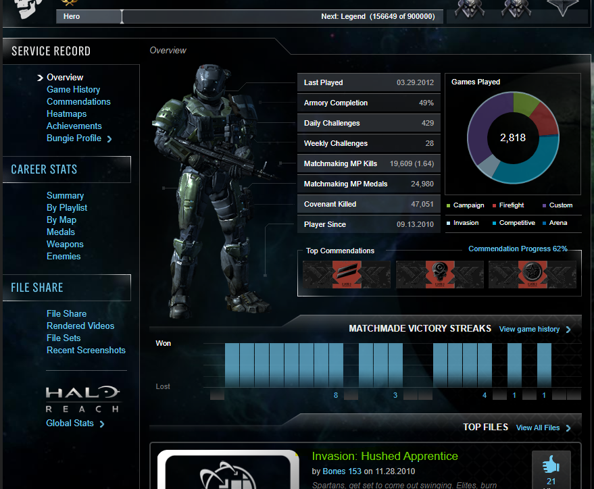Click the Games Played donut chart center
Viewport: 594px width, 489px height.
[x=513, y=138]
